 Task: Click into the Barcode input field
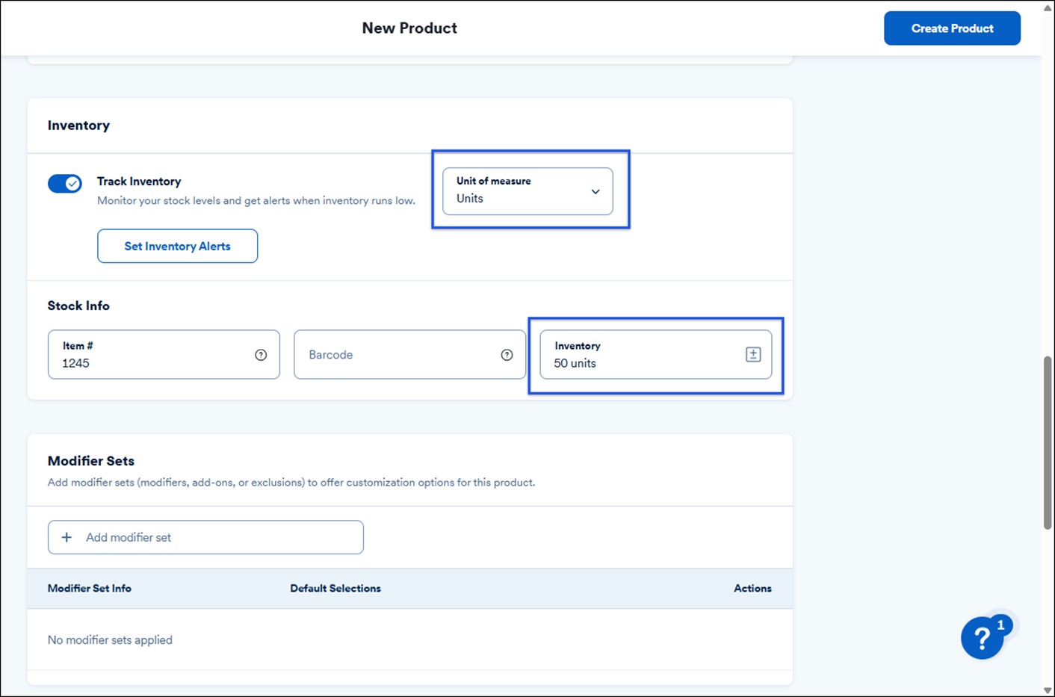(x=396, y=355)
